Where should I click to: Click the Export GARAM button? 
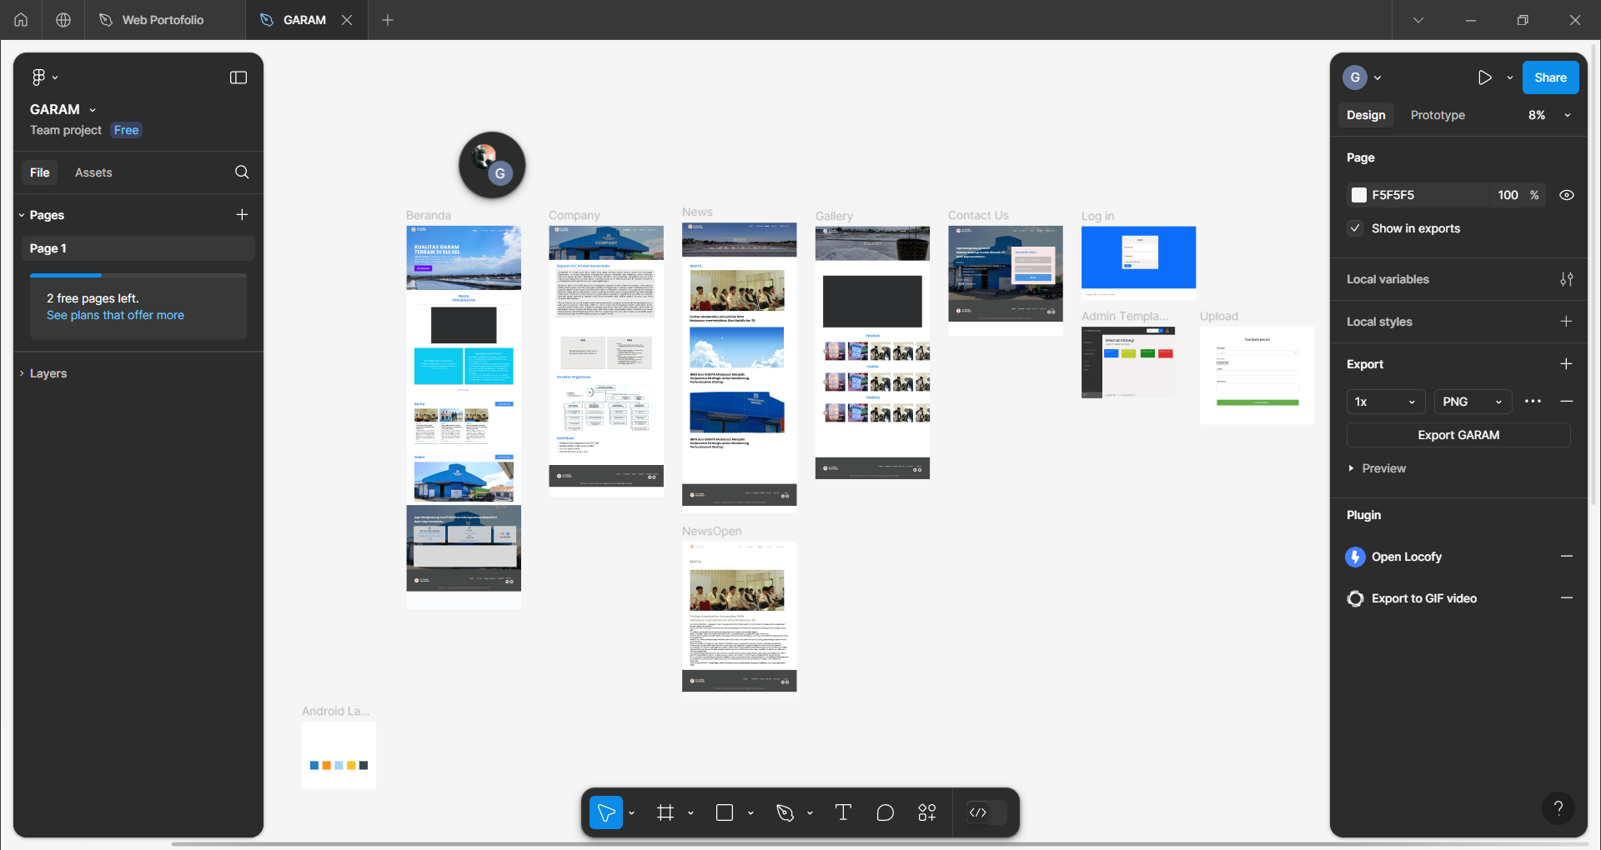pos(1458,435)
